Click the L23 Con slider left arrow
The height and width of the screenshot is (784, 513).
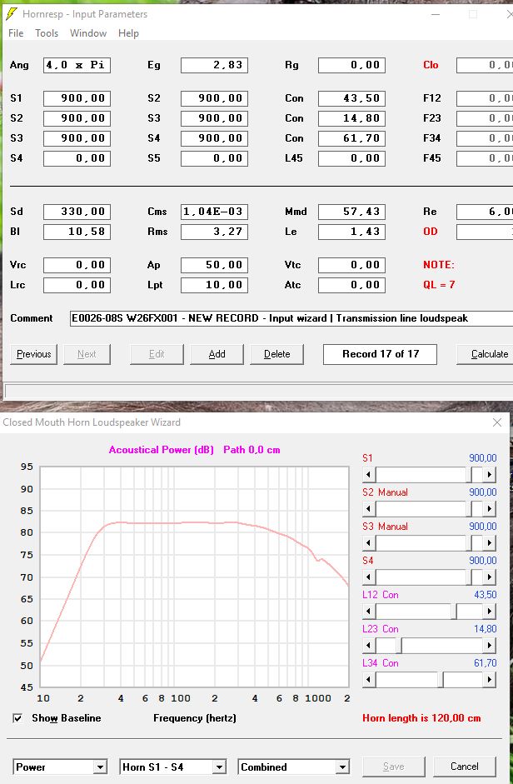[x=369, y=646]
